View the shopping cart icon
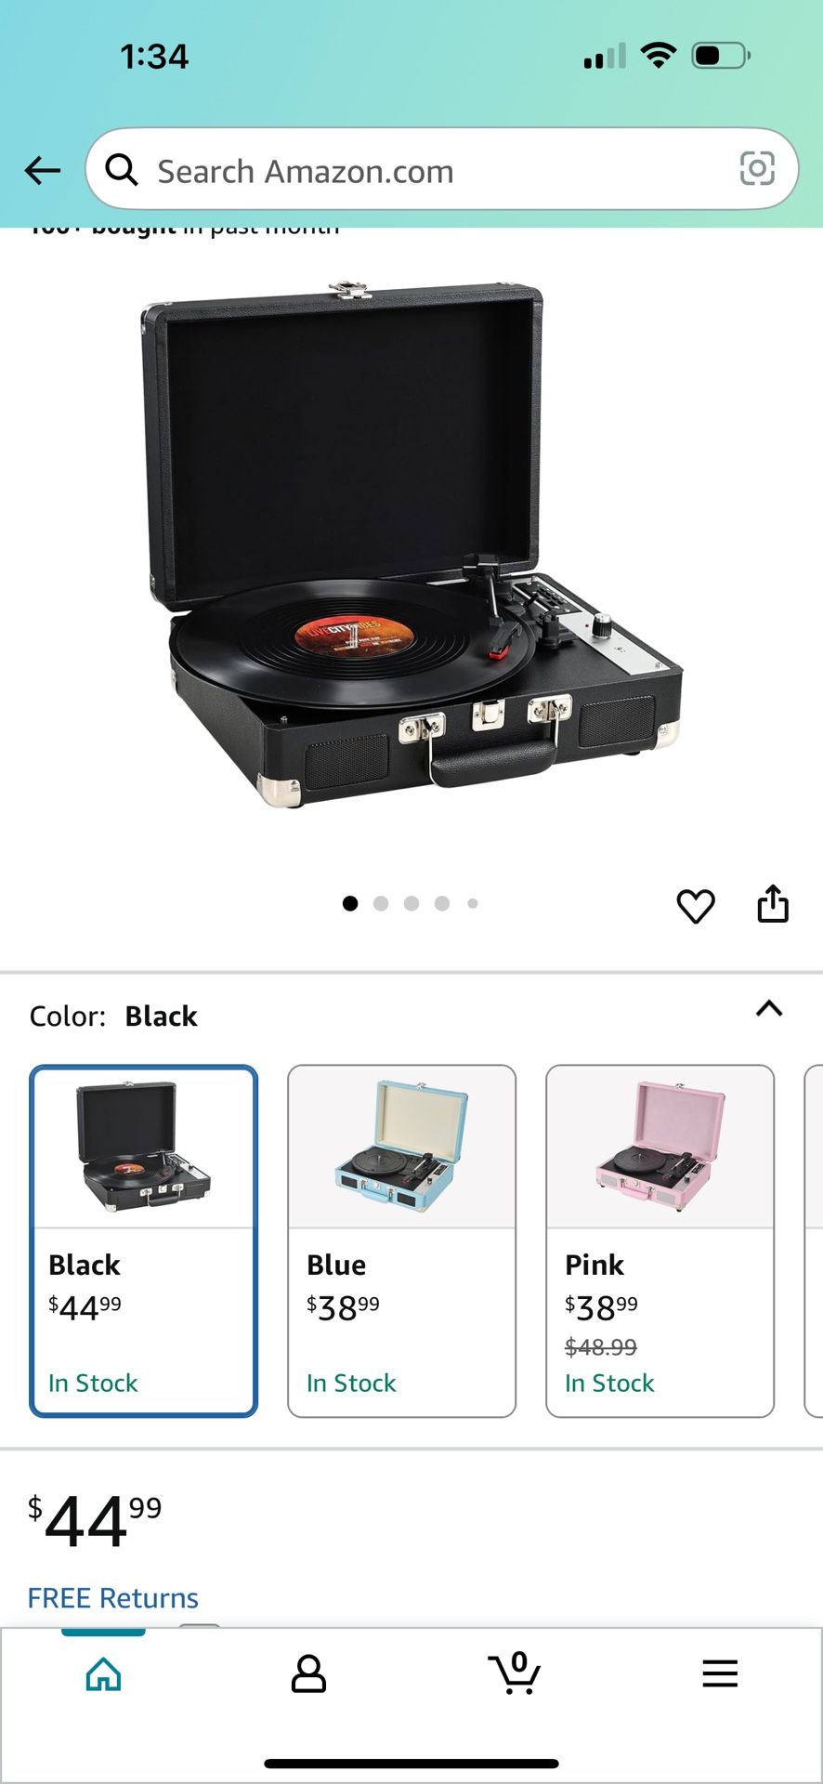This screenshot has height=1784, width=823. pos(515,1672)
